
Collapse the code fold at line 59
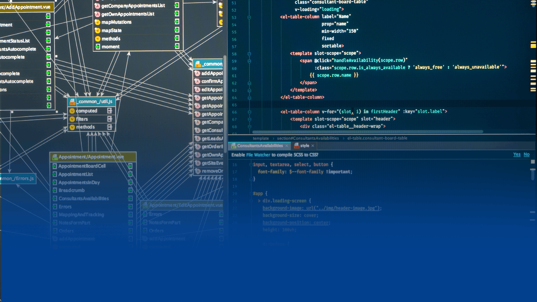click(249, 61)
